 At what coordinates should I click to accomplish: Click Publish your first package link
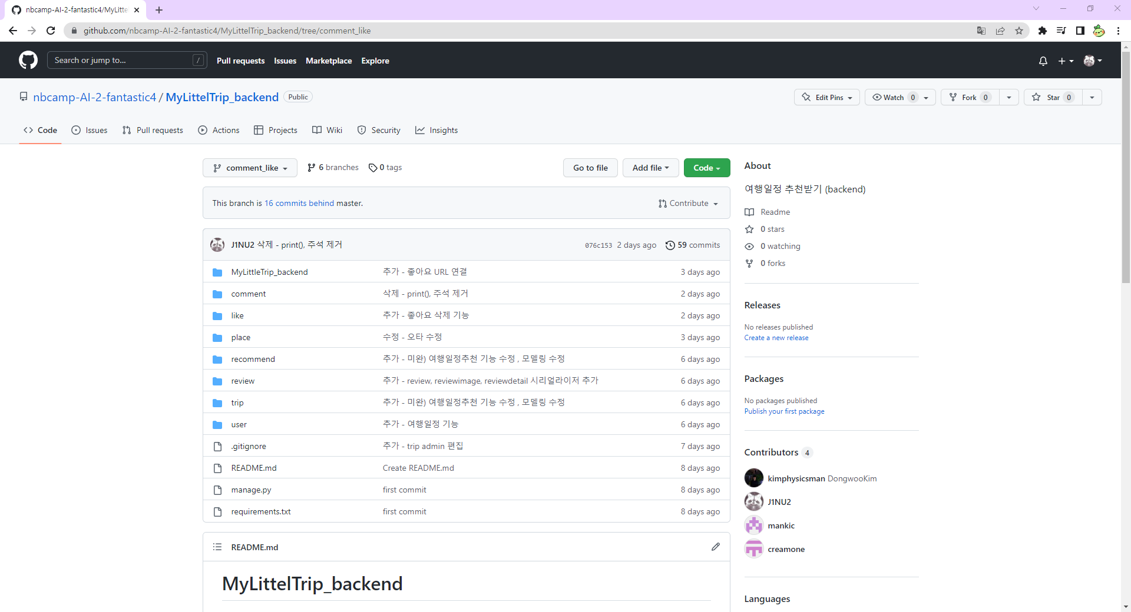pyautogui.click(x=784, y=411)
